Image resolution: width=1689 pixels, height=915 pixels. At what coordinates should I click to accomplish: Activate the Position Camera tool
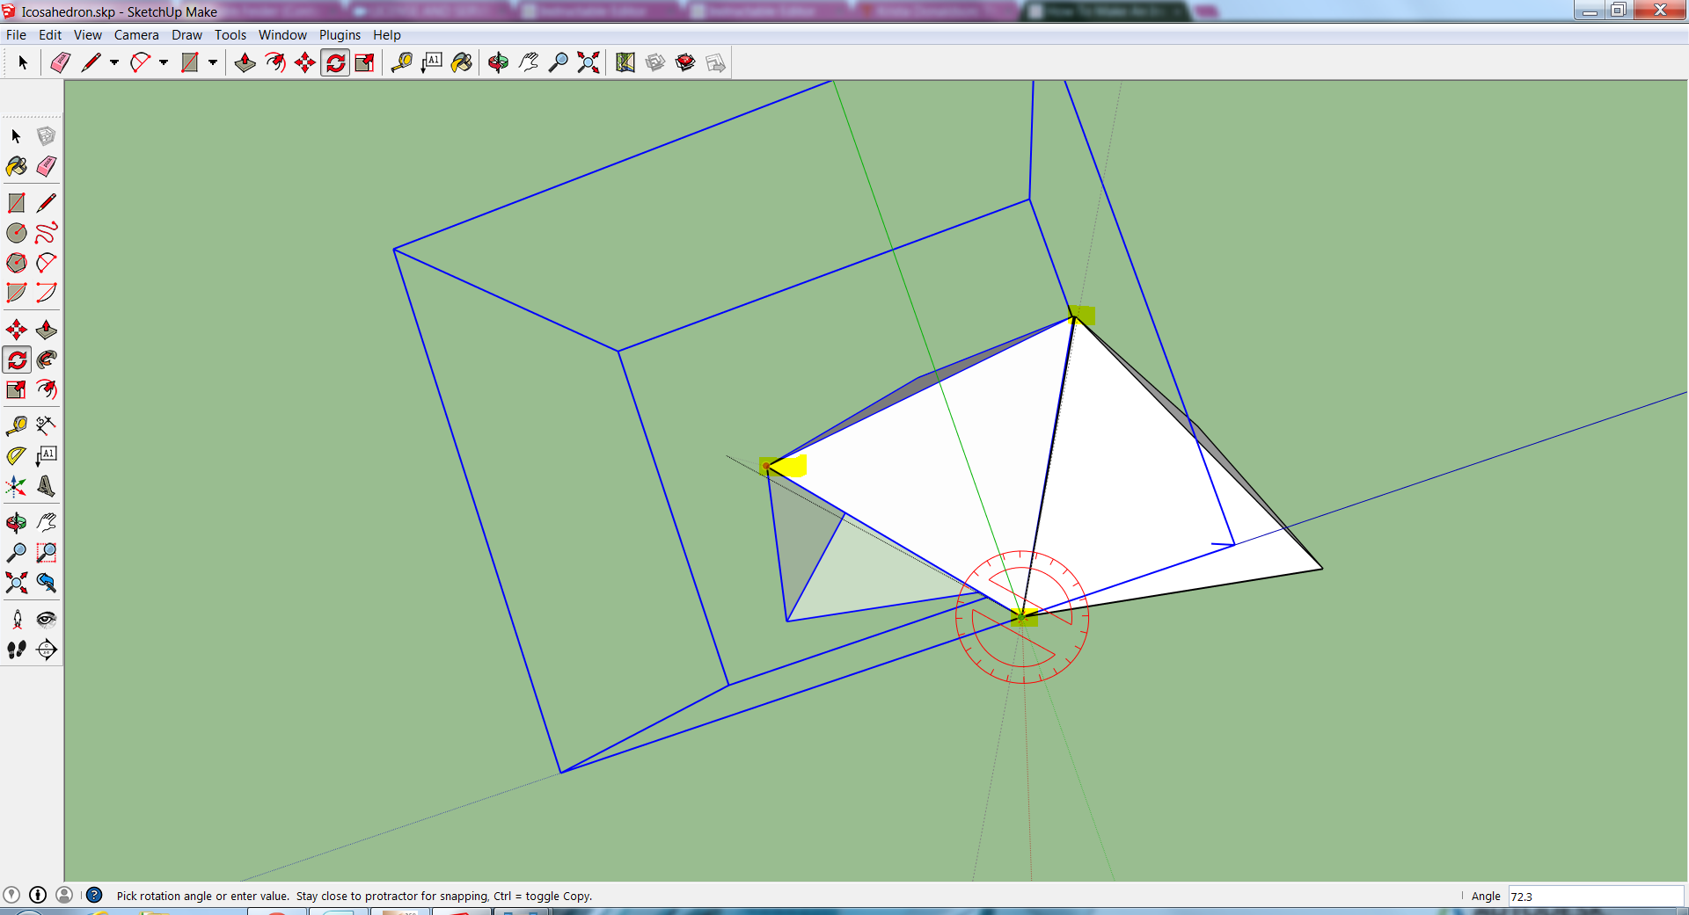pos(17,620)
